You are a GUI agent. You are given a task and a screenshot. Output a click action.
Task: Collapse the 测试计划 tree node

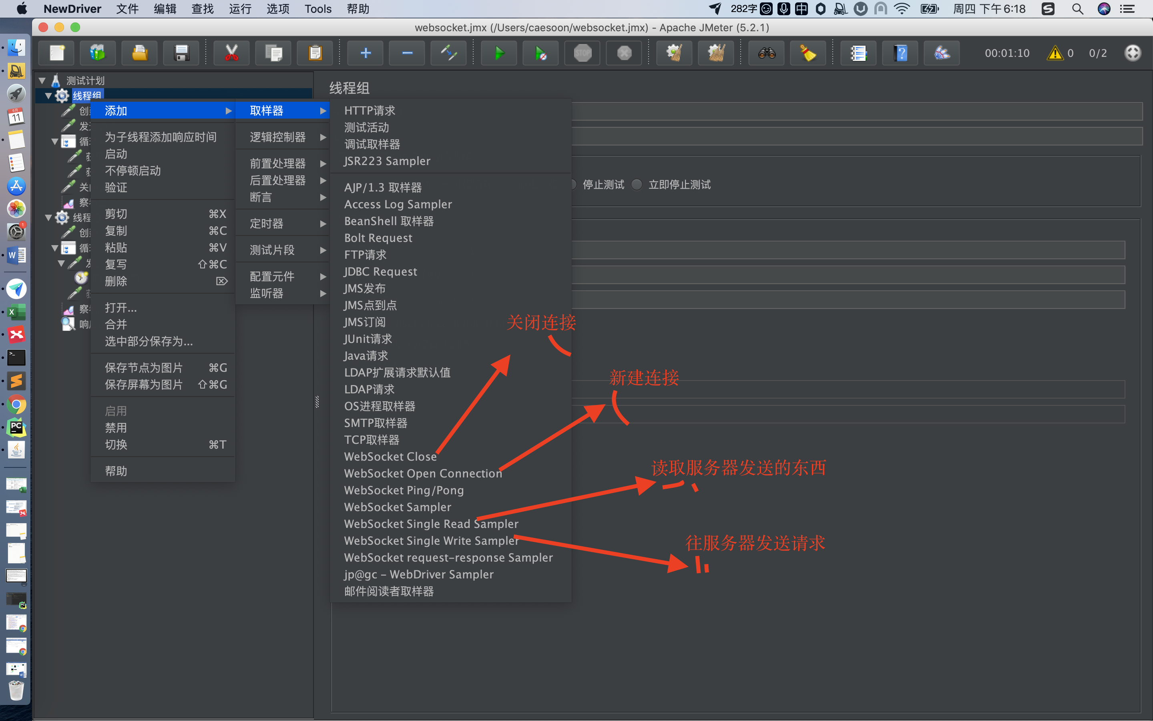pos(42,81)
